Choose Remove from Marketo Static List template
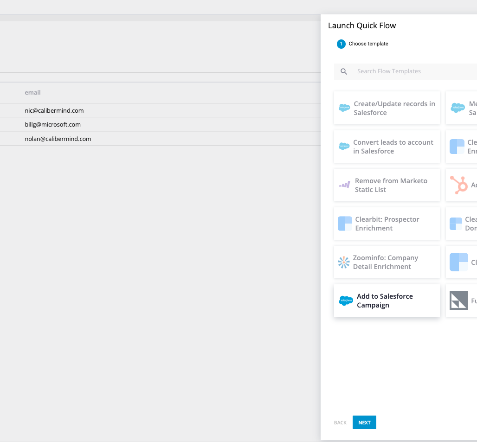This screenshot has height=442, width=477. [387, 185]
